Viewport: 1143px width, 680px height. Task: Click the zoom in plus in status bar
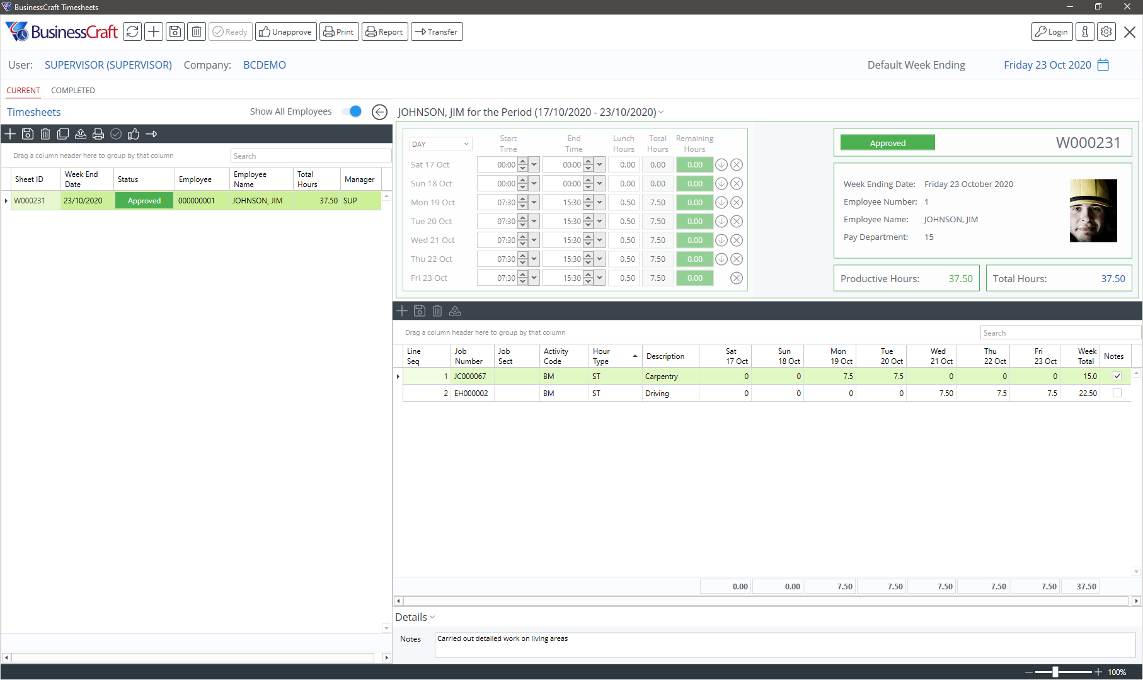(1098, 672)
